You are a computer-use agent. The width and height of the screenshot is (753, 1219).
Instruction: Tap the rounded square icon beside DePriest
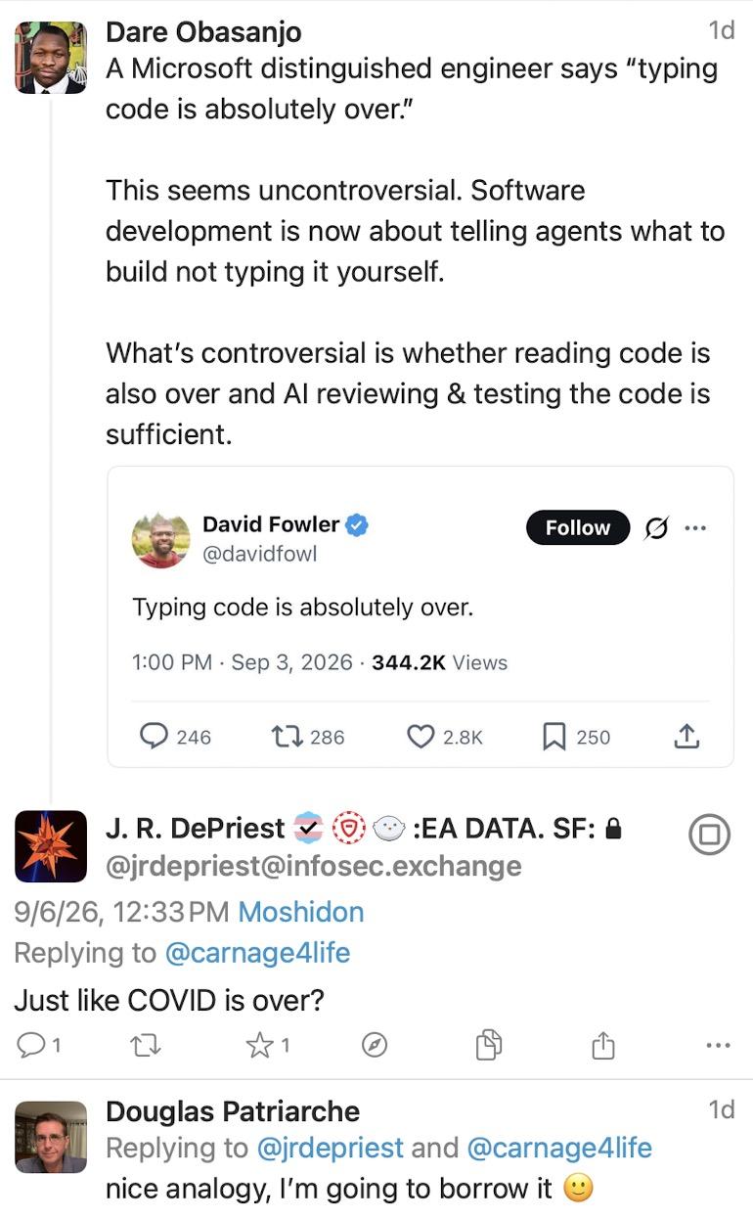[710, 835]
